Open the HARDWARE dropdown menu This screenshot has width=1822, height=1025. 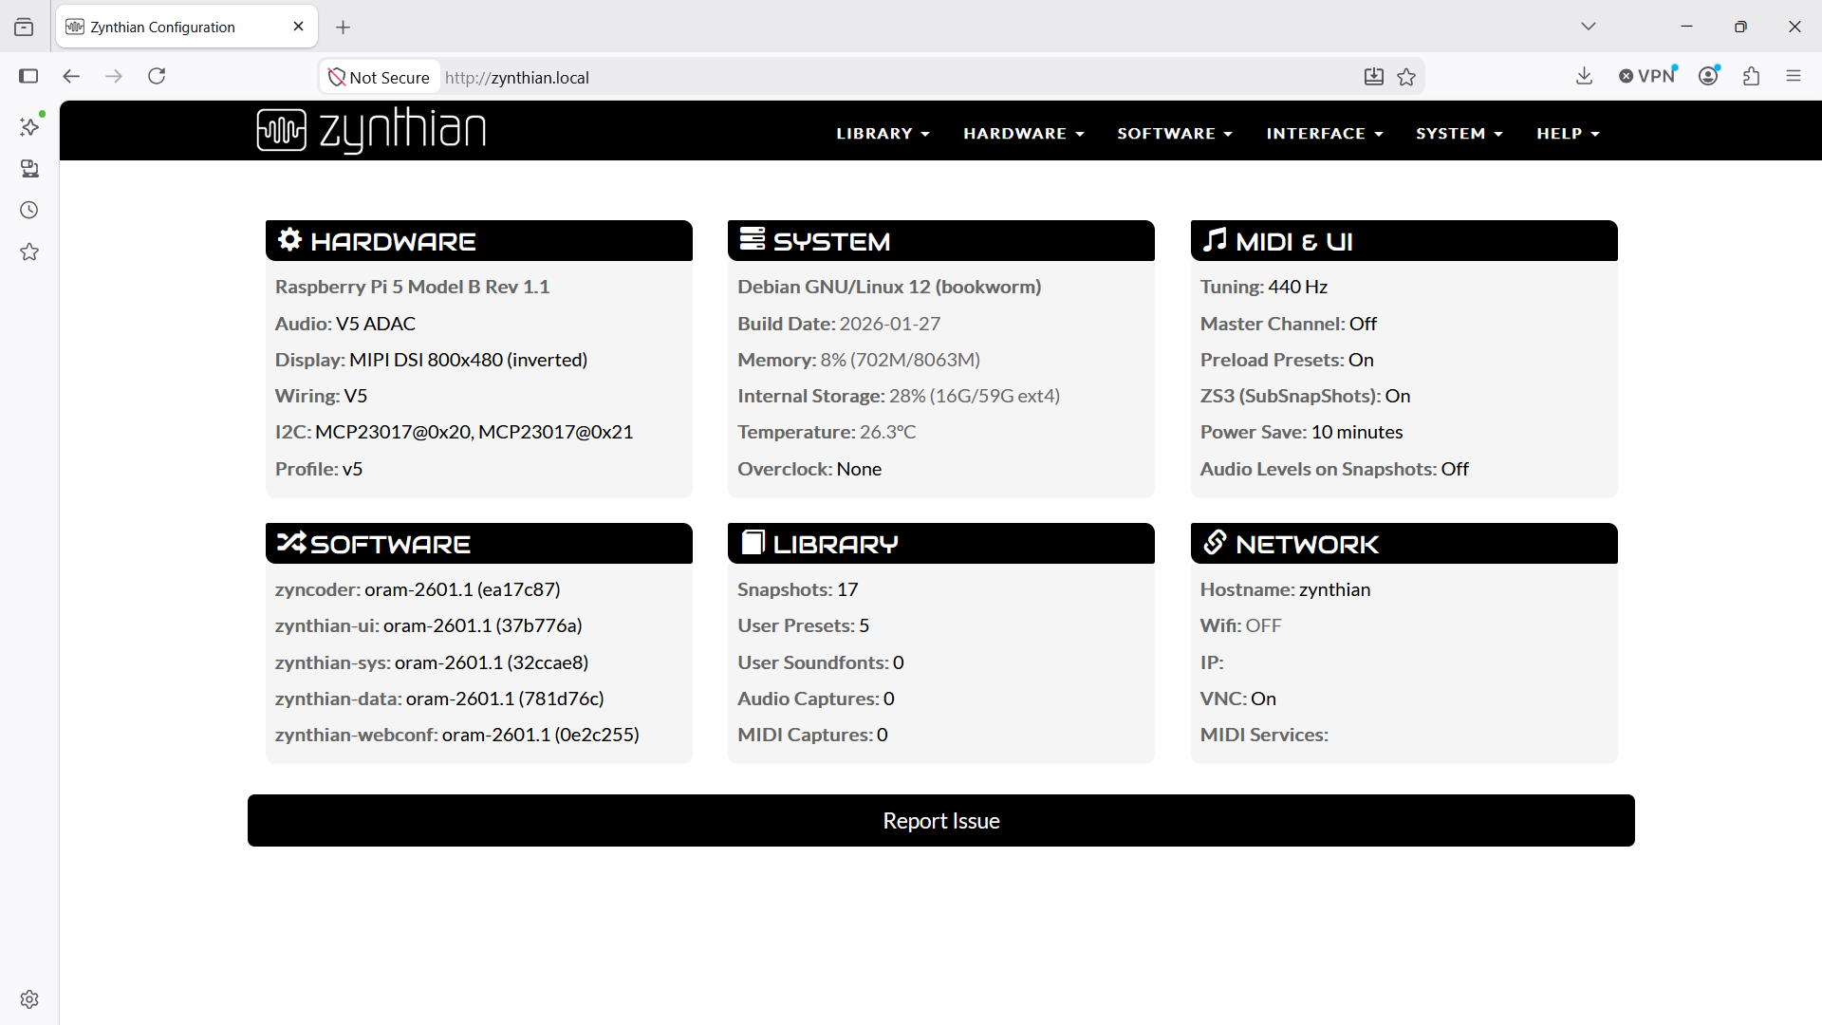tap(1024, 134)
